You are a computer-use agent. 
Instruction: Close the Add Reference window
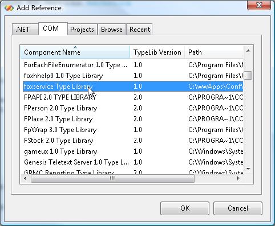[x=259, y=5]
